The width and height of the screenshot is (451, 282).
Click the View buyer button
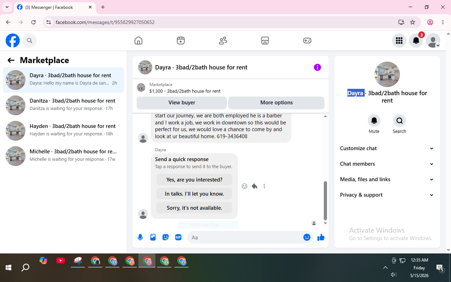(182, 103)
